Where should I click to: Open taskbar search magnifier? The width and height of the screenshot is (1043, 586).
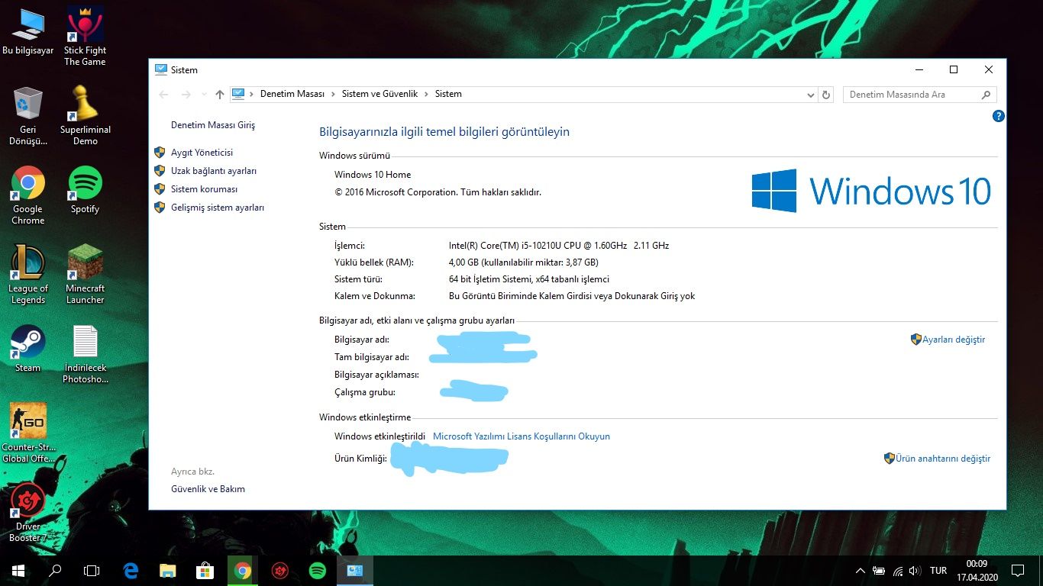[55, 570]
